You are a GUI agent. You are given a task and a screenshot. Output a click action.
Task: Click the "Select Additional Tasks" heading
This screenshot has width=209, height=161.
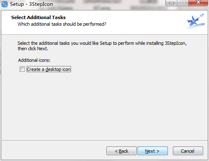[x=38, y=17]
